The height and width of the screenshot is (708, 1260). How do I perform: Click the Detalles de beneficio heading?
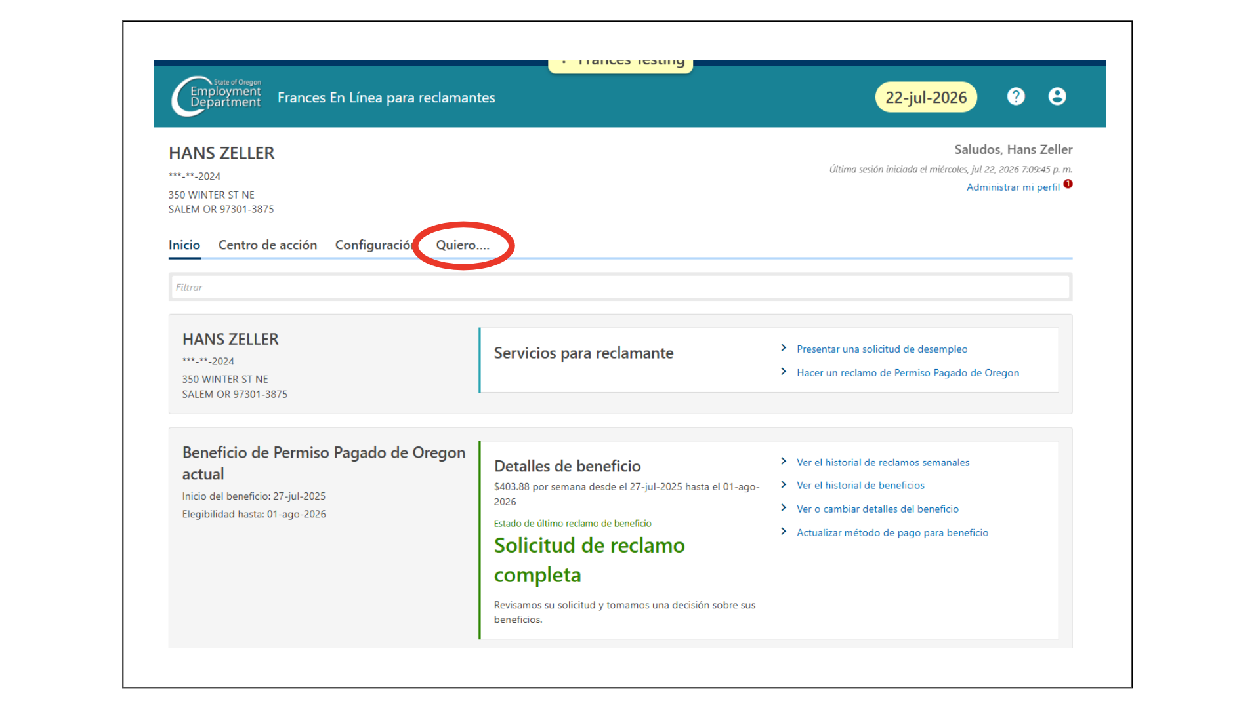(568, 466)
